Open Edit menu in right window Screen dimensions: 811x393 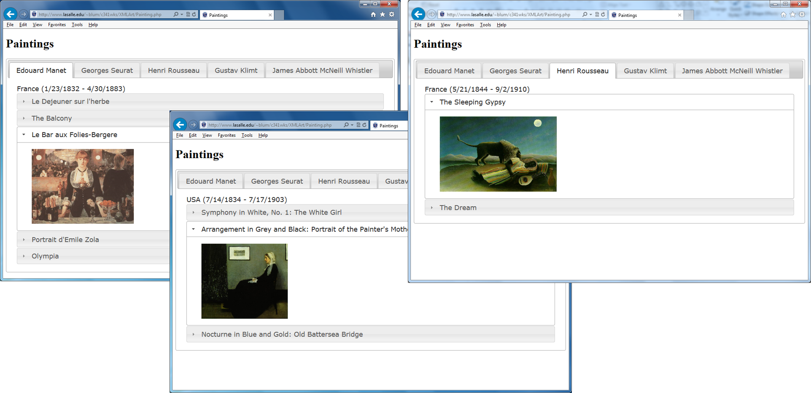point(431,24)
